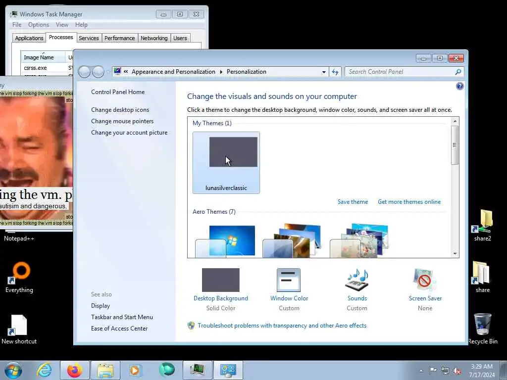This screenshot has width=507, height=380.
Task: Select the Architecture Aero theme thumbnail
Action: [x=293, y=241]
